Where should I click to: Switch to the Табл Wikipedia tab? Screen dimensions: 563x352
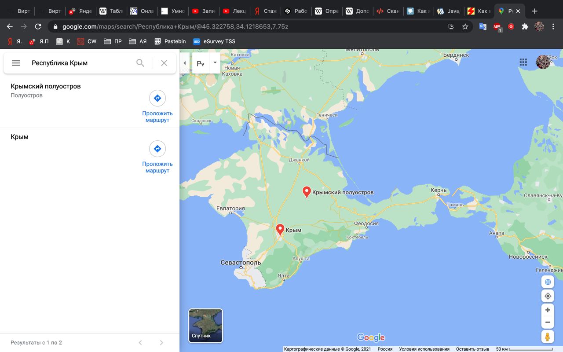click(111, 11)
